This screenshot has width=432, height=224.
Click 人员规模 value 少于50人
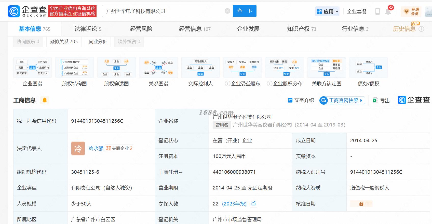pos(81,204)
